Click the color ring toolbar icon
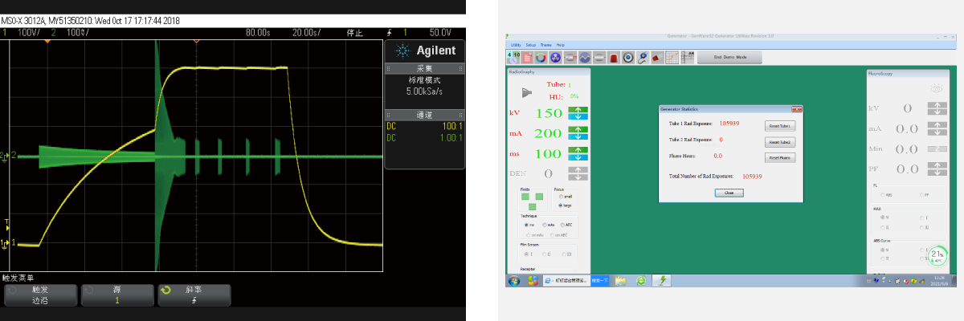The image size is (964, 321). click(541, 57)
